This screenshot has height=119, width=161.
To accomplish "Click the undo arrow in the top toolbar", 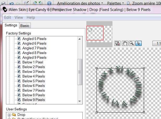I will click(x=11, y=3).
